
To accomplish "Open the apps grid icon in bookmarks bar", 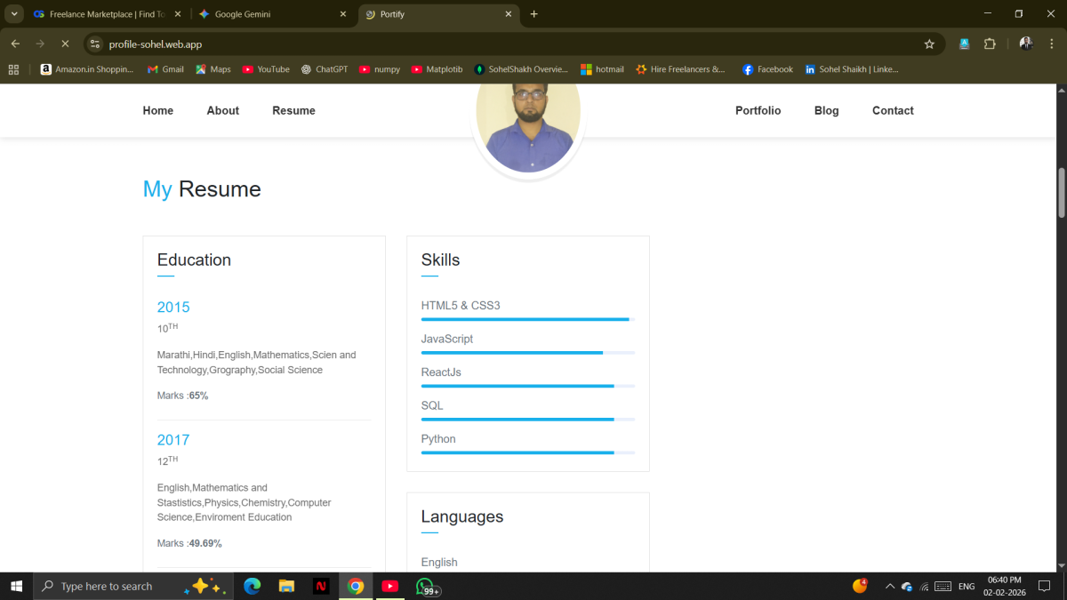I will tap(13, 69).
